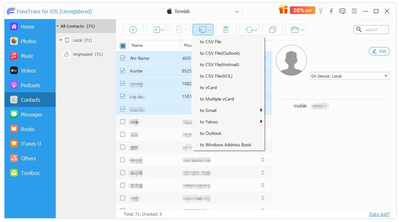This screenshot has height=222, width=399.
Task: Open the refresh/sync dropdown
Action: point(249,30)
